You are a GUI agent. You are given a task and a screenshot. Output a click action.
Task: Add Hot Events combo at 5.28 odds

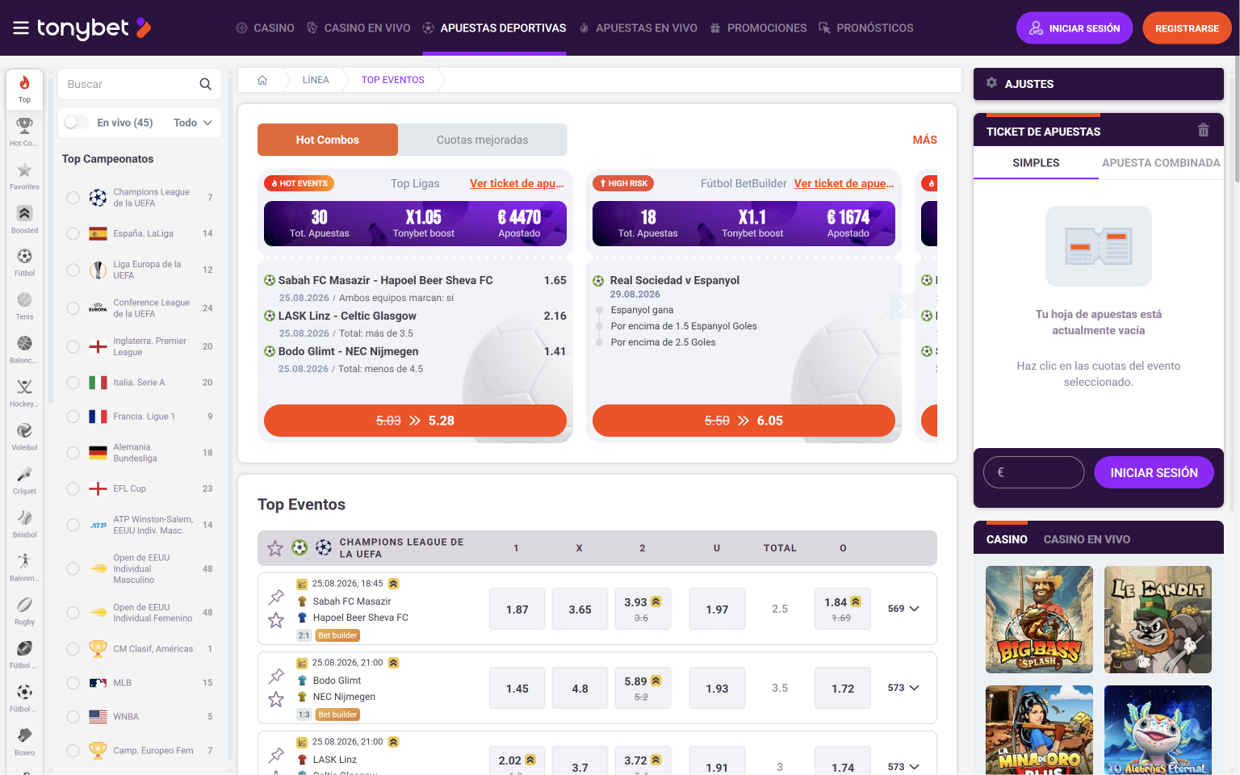[x=415, y=421]
